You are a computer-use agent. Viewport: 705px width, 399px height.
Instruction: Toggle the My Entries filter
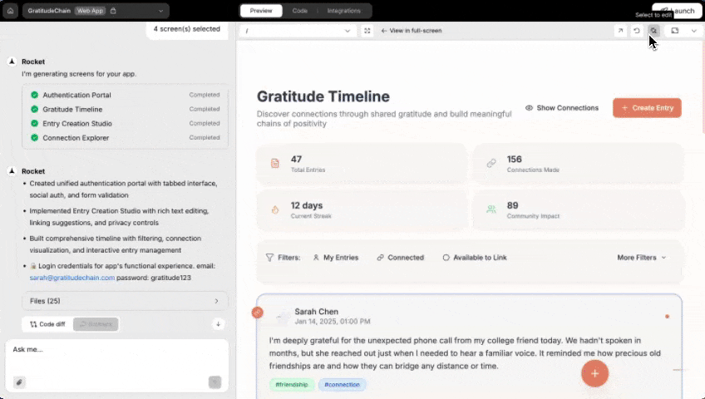[336, 258]
